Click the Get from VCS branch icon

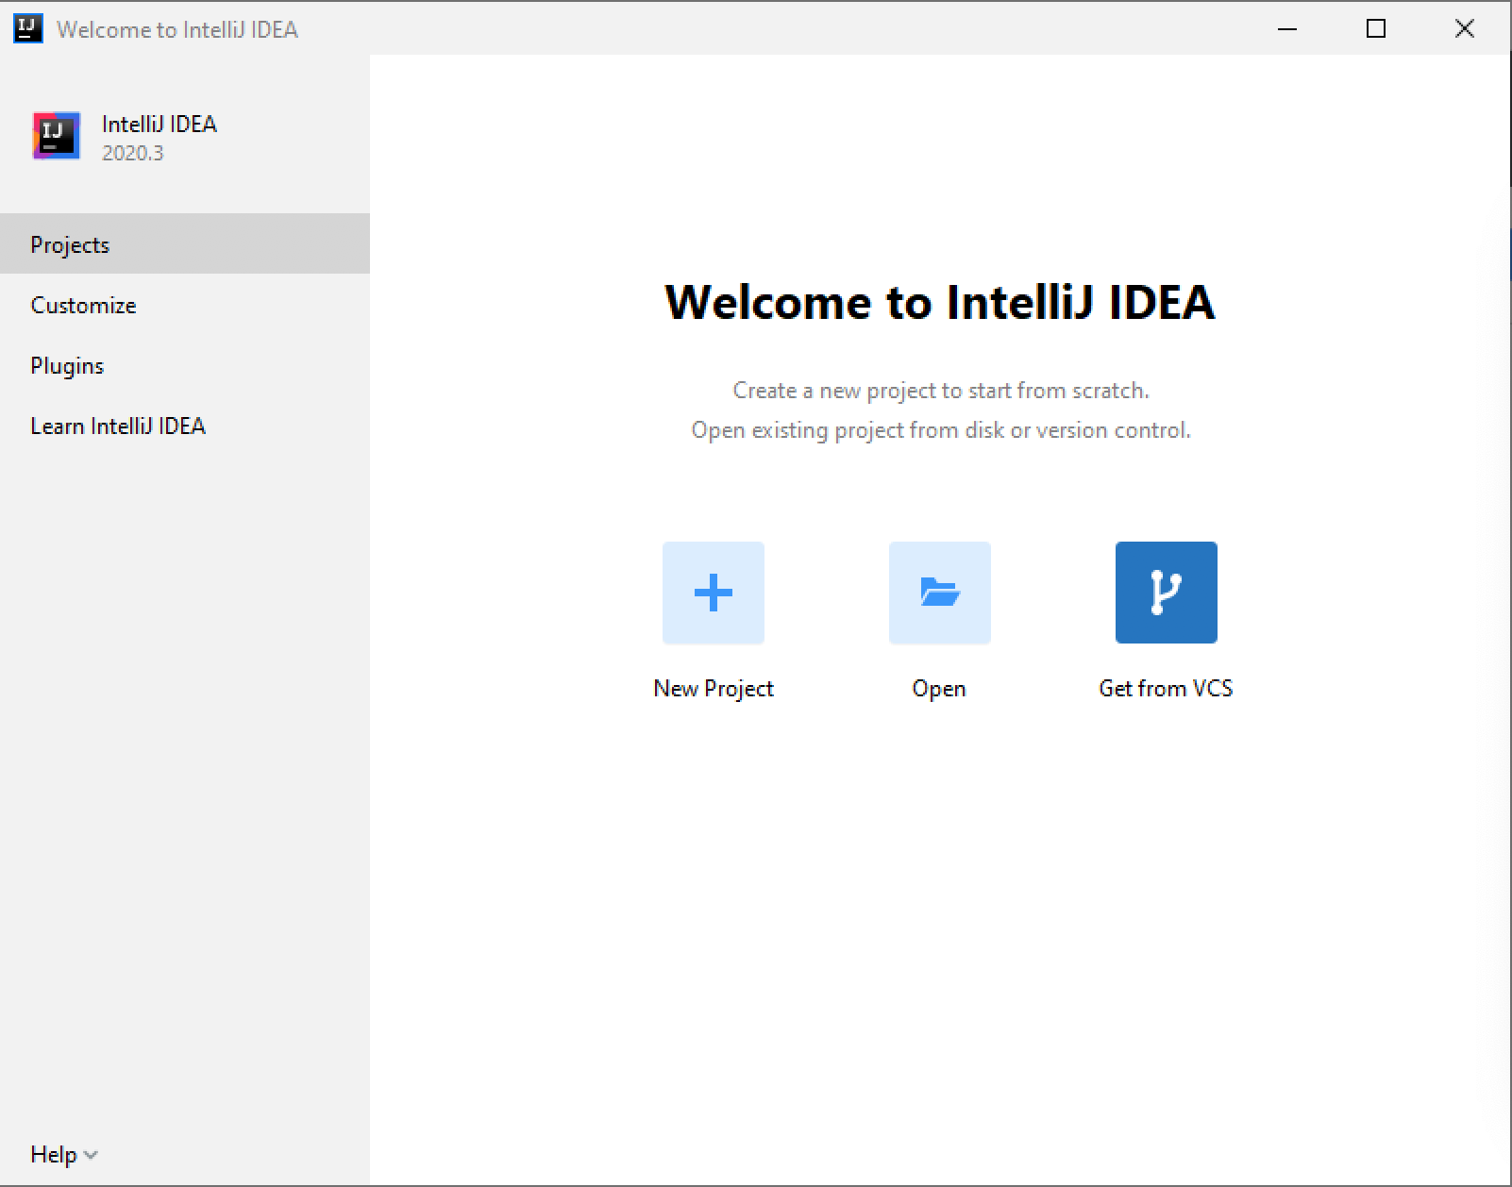click(1167, 593)
